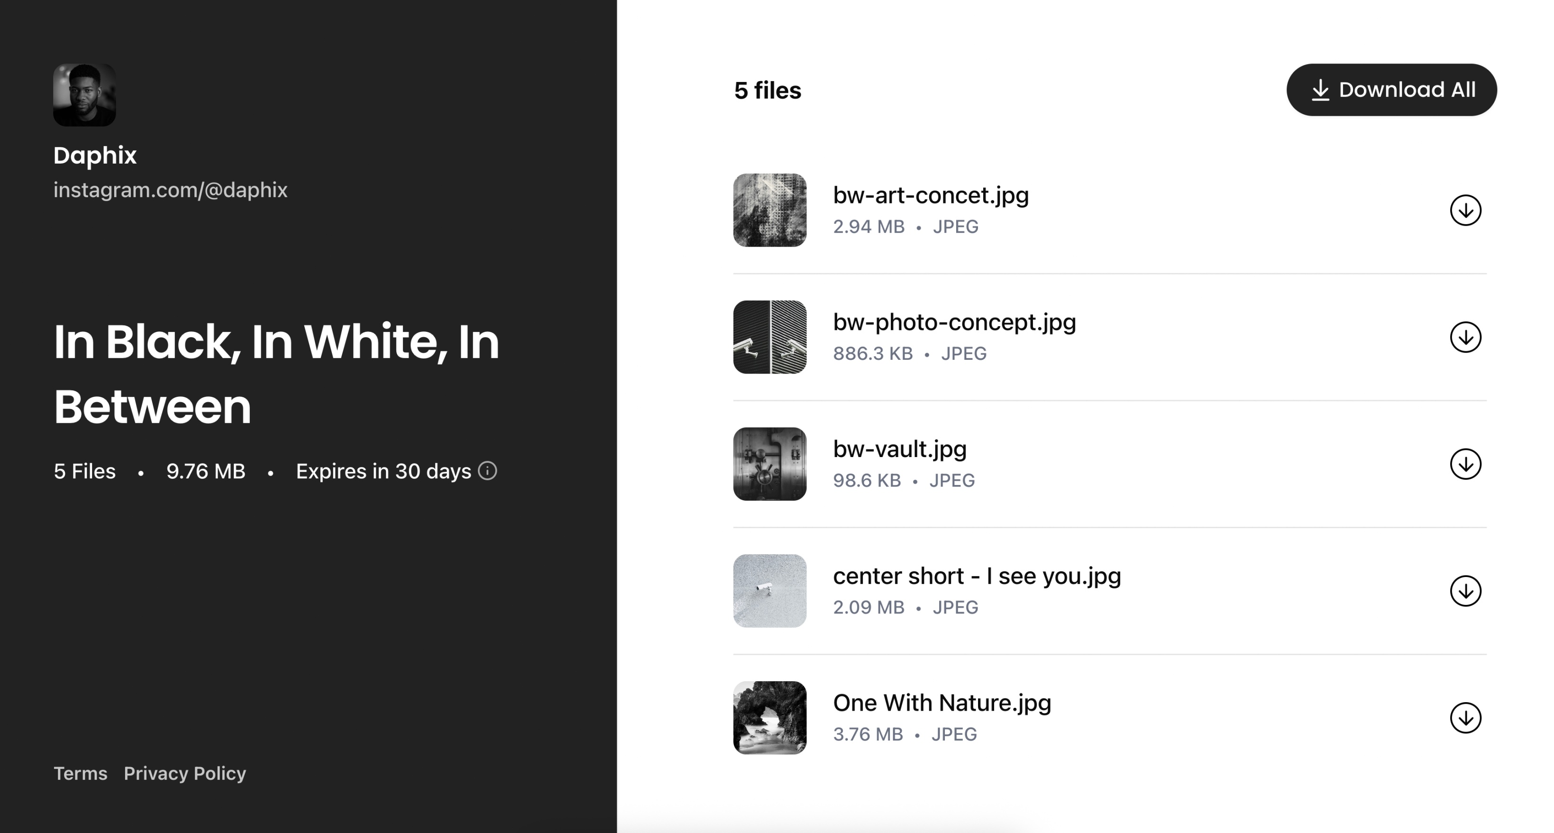
Task: Preview the One With Nature.jpg thumbnail
Action: [769, 718]
